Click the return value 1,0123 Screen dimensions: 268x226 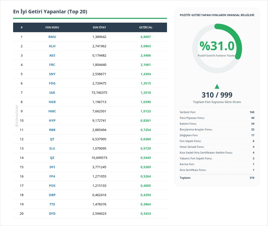tap(146, 111)
